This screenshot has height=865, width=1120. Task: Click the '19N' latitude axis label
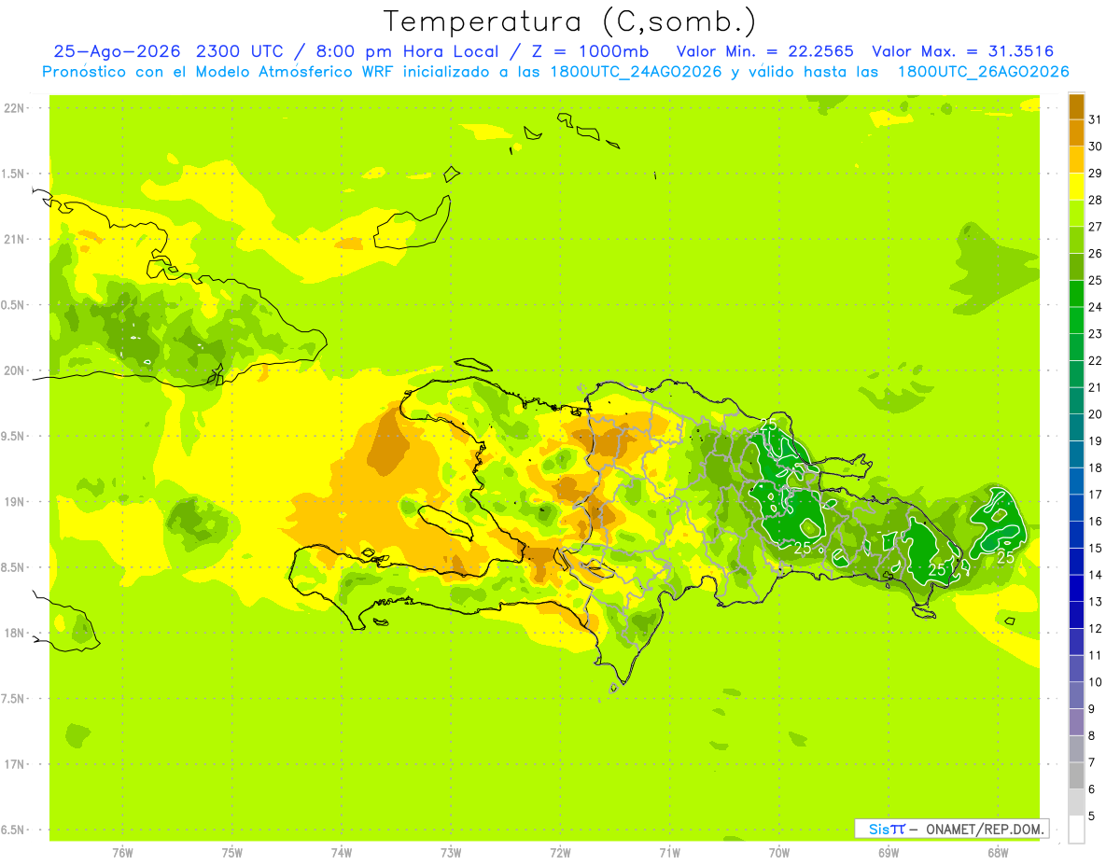click(15, 502)
